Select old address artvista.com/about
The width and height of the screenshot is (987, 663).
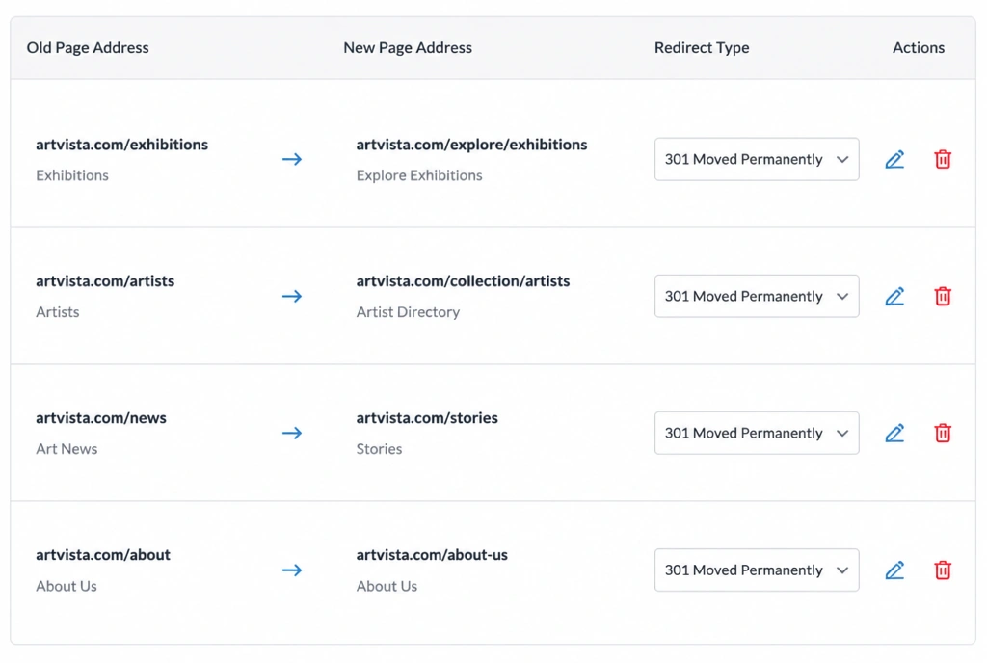point(102,555)
